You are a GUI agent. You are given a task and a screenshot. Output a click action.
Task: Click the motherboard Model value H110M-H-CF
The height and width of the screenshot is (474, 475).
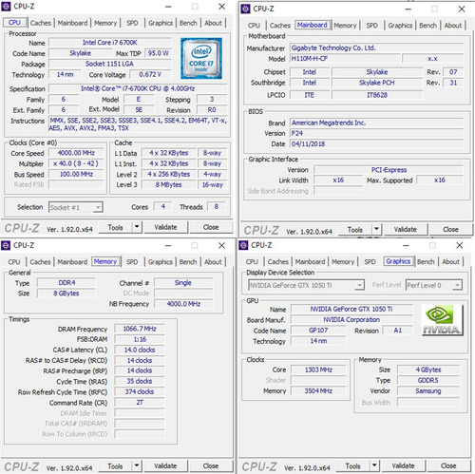click(x=345, y=59)
